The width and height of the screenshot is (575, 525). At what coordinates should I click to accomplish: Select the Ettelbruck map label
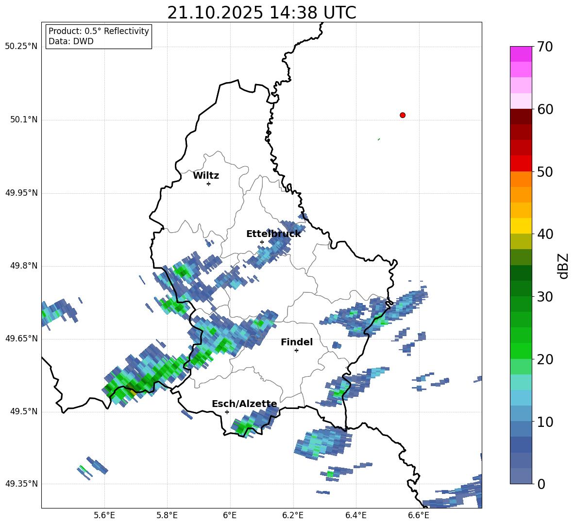273,234
